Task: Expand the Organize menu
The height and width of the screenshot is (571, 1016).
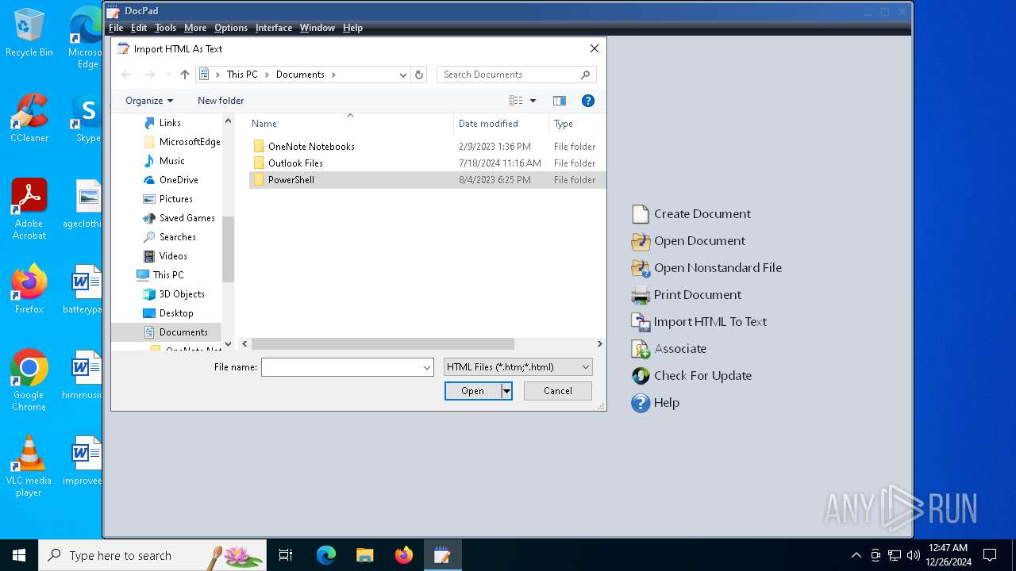Action: [x=149, y=101]
